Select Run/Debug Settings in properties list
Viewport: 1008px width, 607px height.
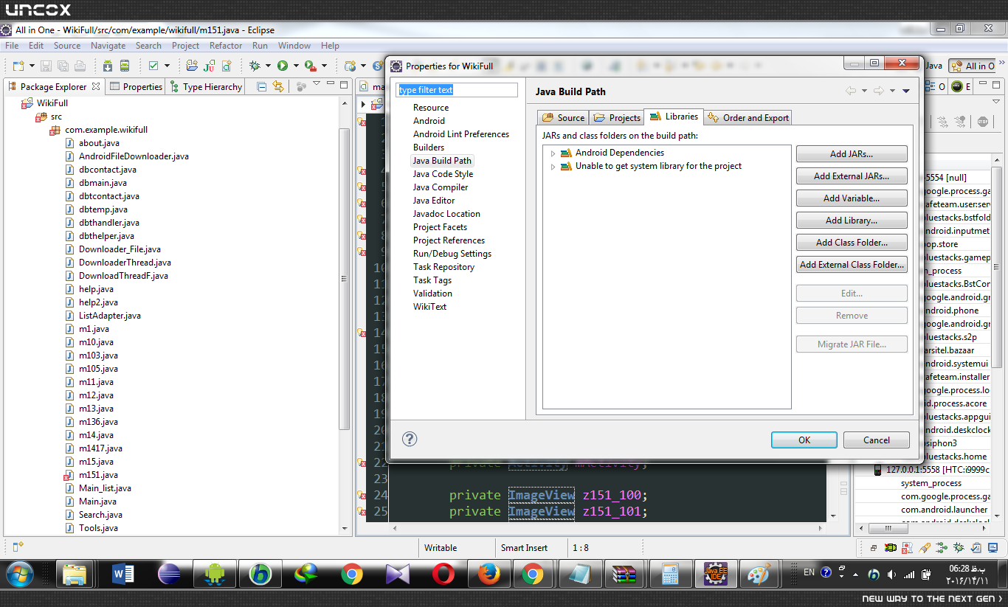pos(452,254)
